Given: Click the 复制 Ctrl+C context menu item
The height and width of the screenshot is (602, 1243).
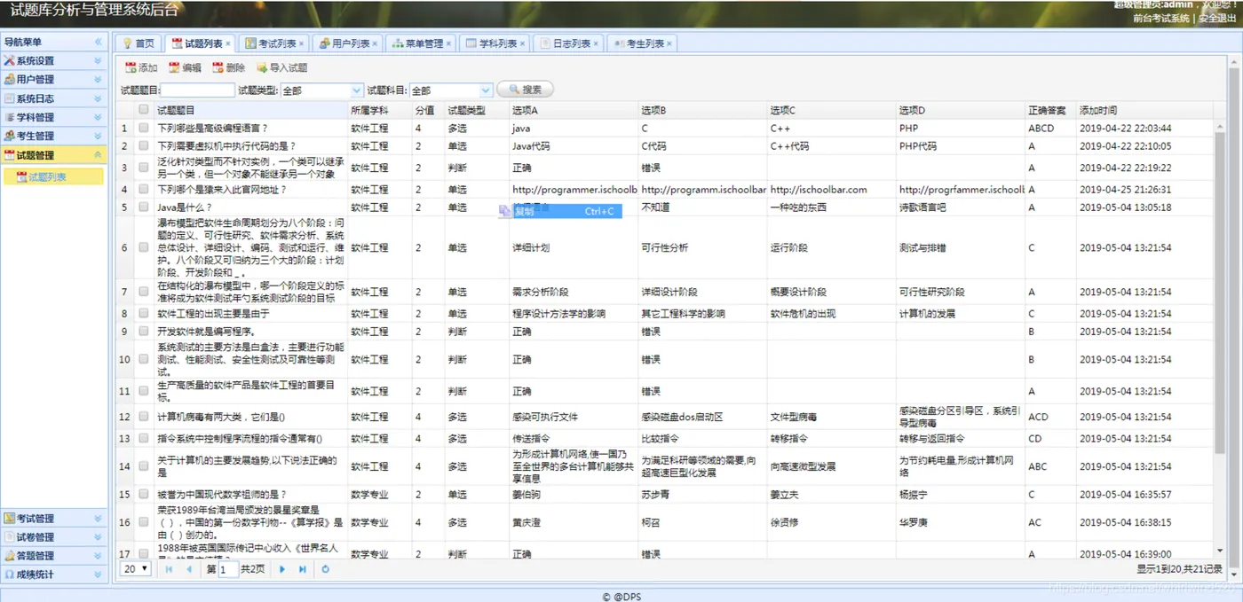Looking at the screenshot, I should click(x=560, y=212).
